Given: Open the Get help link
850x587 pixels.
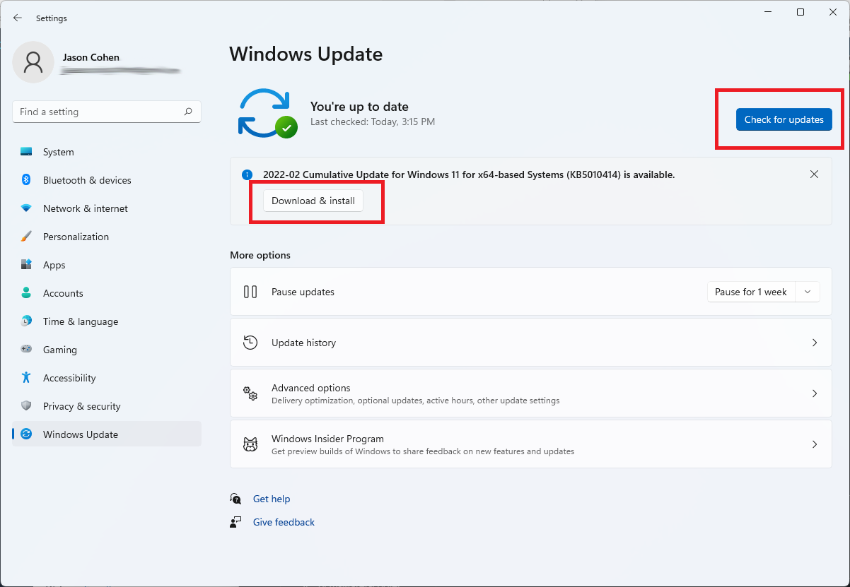Looking at the screenshot, I should (272, 499).
